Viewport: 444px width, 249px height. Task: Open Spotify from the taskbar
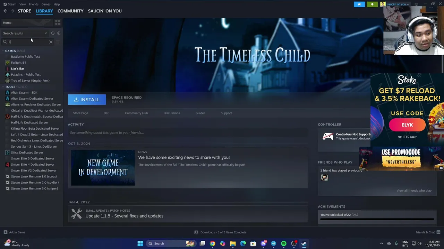pos(284,243)
